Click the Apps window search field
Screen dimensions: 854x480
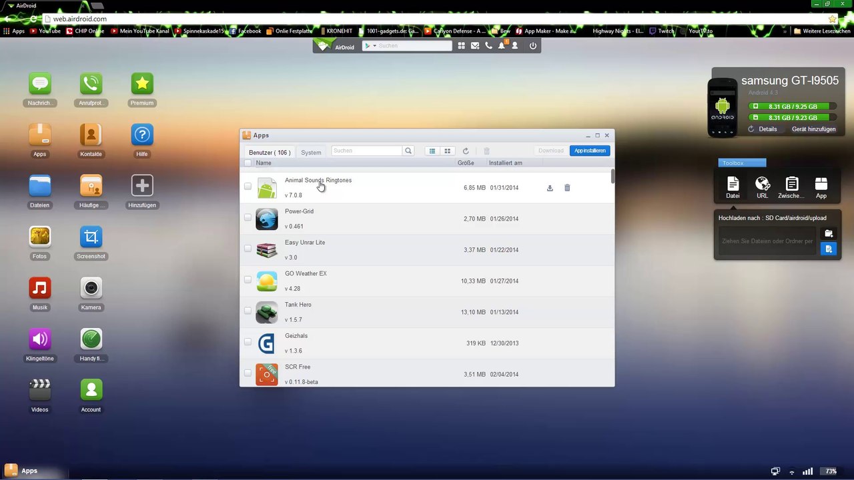(367, 151)
